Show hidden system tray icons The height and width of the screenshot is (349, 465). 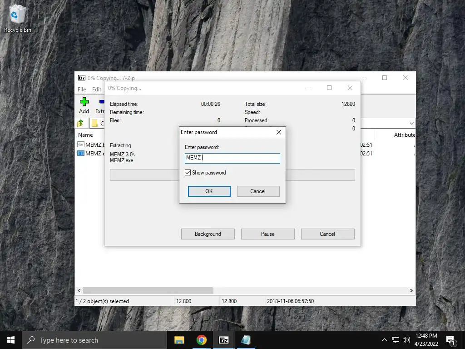[x=384, y=340]
